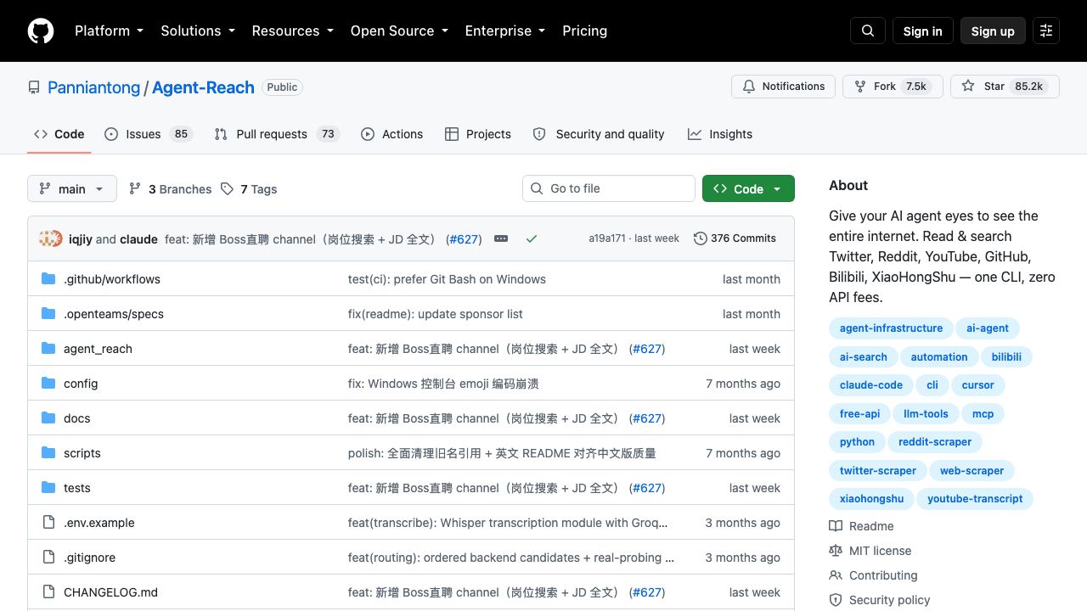Switch to the Projects tab

[x=477, y=134]
